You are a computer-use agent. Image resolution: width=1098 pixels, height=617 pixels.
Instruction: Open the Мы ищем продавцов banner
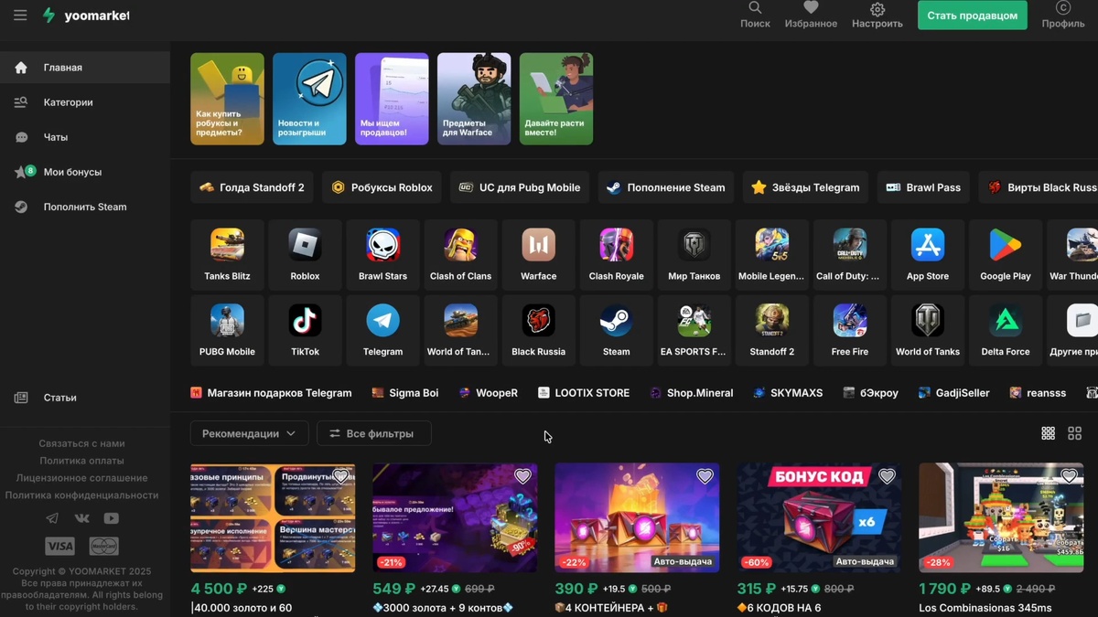click(392, 99)
